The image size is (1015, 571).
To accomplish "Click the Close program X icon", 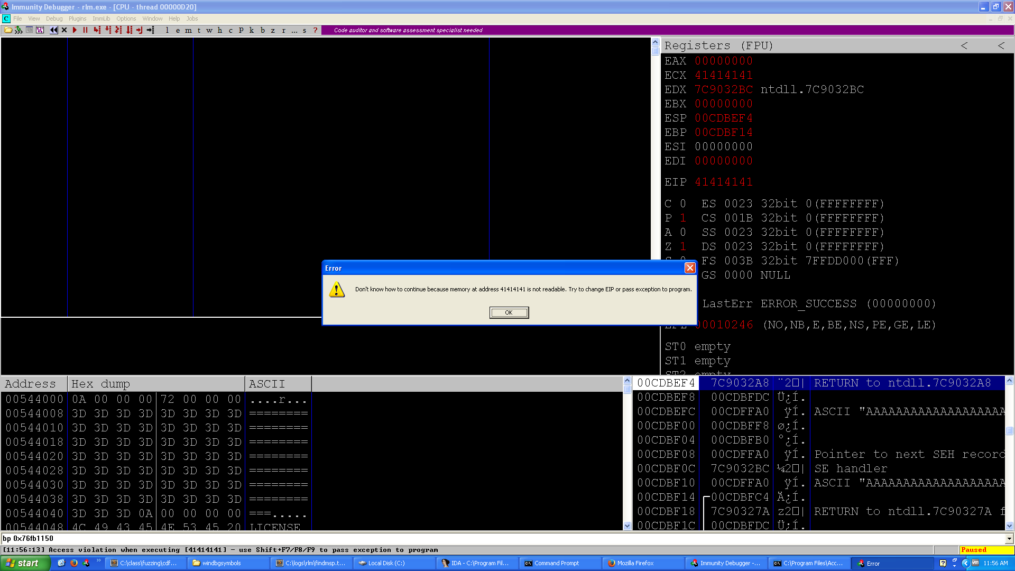I will [64, 30].
